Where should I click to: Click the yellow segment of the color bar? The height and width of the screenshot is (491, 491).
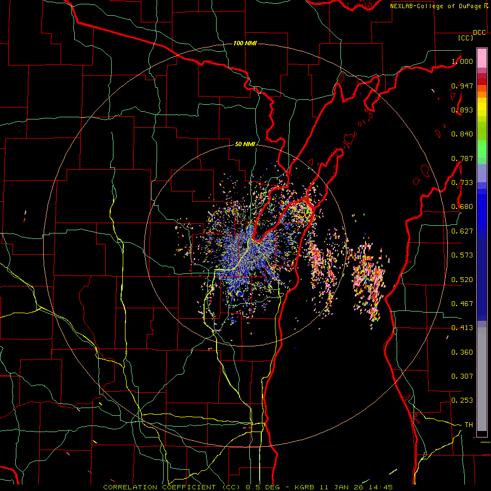point(482,108)
